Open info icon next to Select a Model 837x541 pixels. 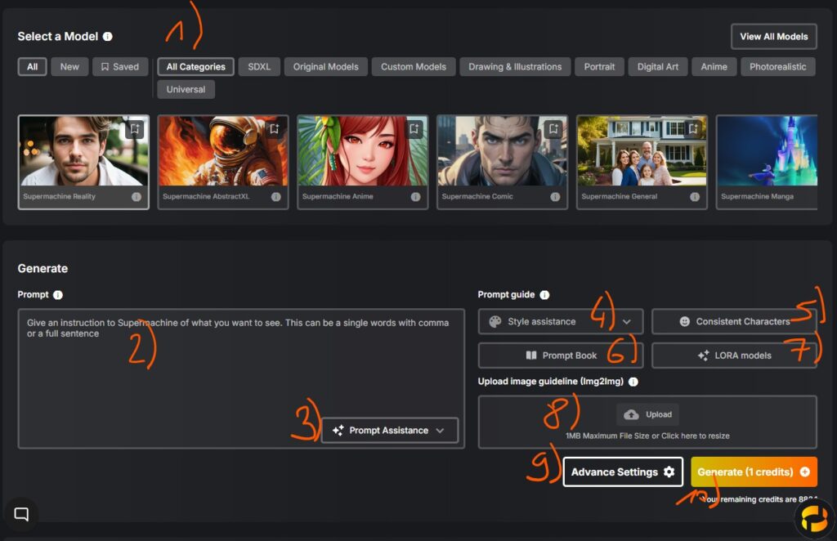[108, 37]
